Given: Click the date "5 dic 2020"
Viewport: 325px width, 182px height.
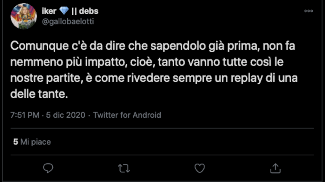Looking at the screenshot, I should [66, 115].
